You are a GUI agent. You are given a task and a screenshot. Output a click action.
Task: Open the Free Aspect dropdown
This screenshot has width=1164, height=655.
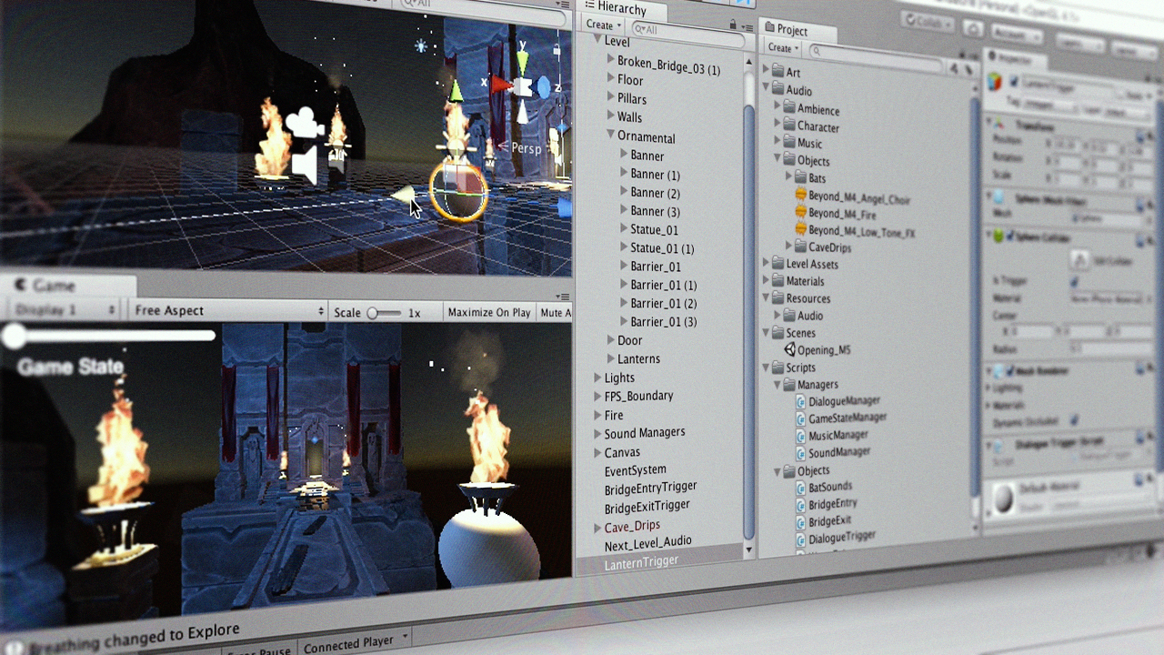tap(227, 311)
